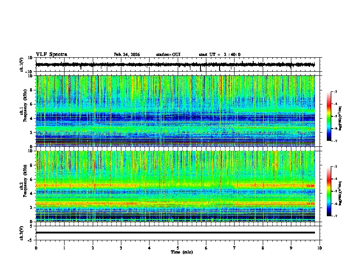Screen dimensions: 360x278
Task: Click the "VLF Spectra" title text
Action: click(51, 55)
